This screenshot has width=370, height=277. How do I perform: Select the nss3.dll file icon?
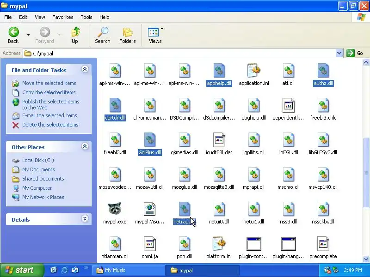click(288, 209)
